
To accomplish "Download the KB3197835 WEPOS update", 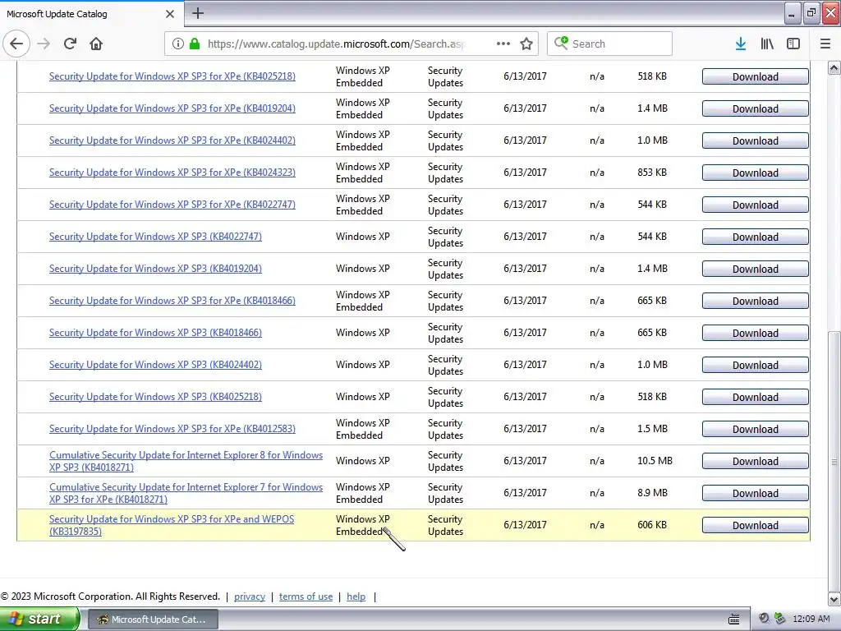I will pyautogui.click(x=756, y=525).
